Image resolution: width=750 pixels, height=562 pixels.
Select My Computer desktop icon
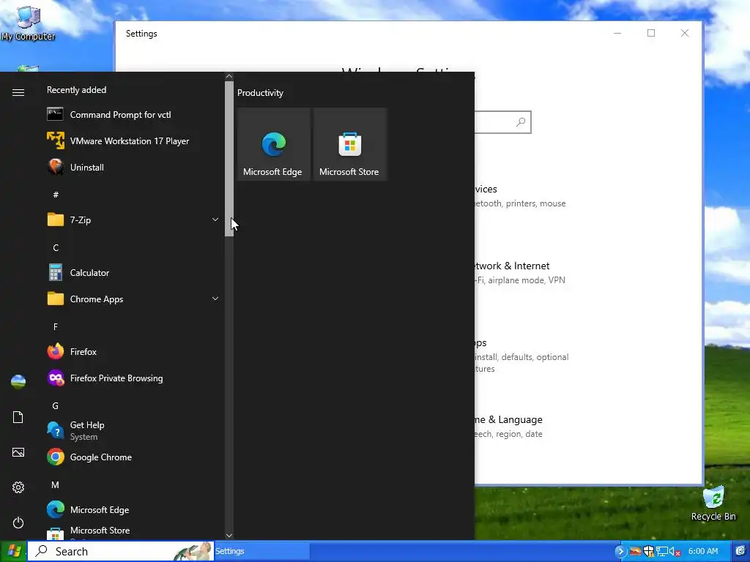(x=28, y=23)
